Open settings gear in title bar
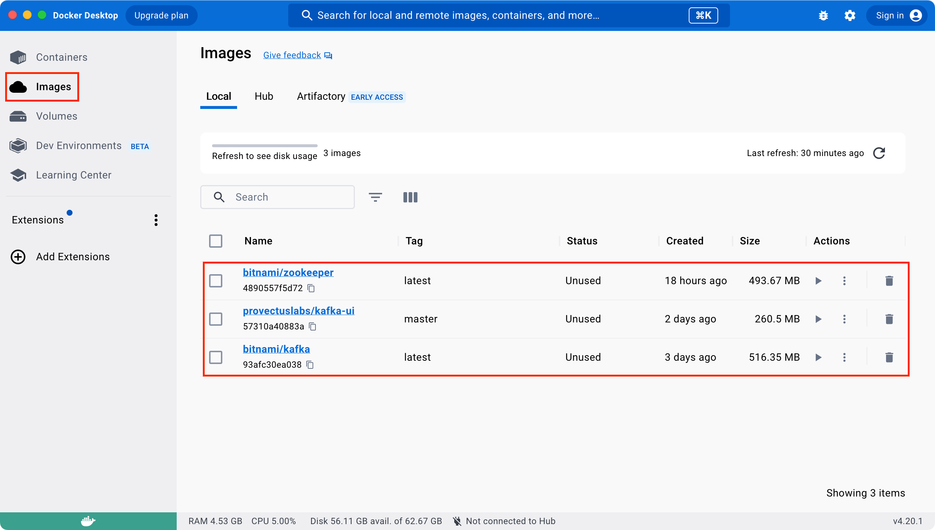This screenshot has height=530, width=935. point(850,15)
